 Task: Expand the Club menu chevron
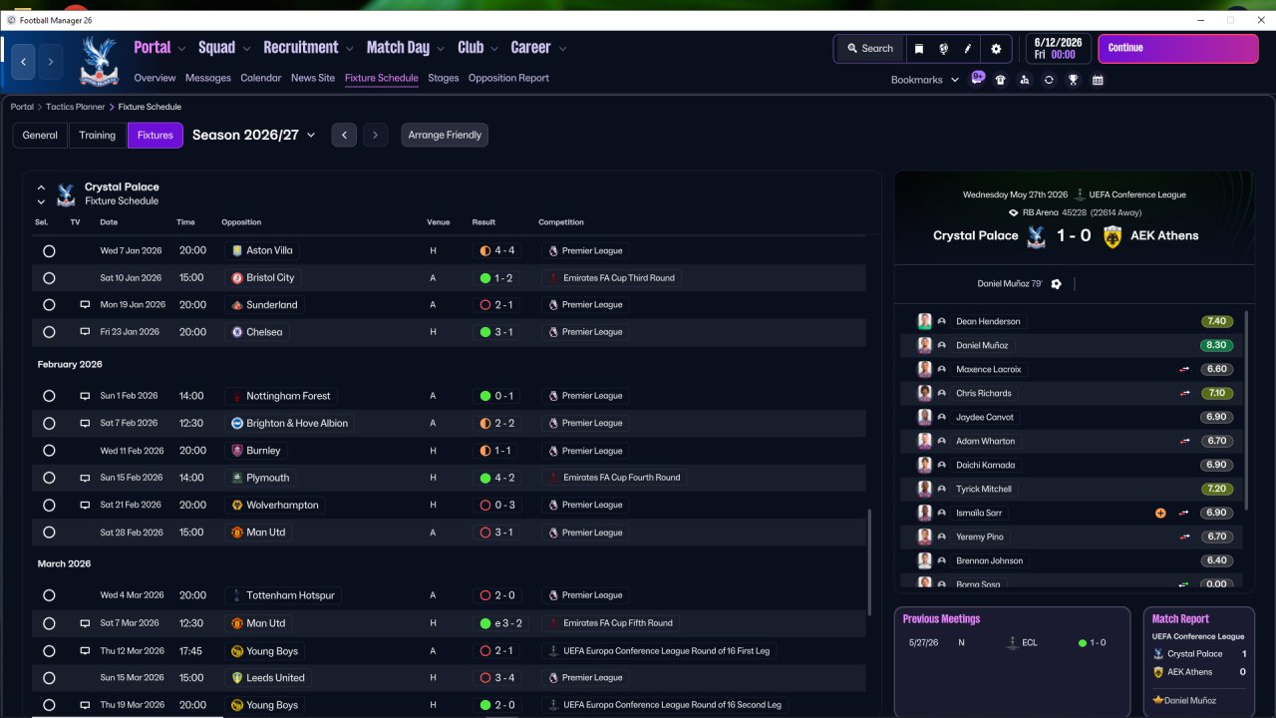click(x=493, y=48)
